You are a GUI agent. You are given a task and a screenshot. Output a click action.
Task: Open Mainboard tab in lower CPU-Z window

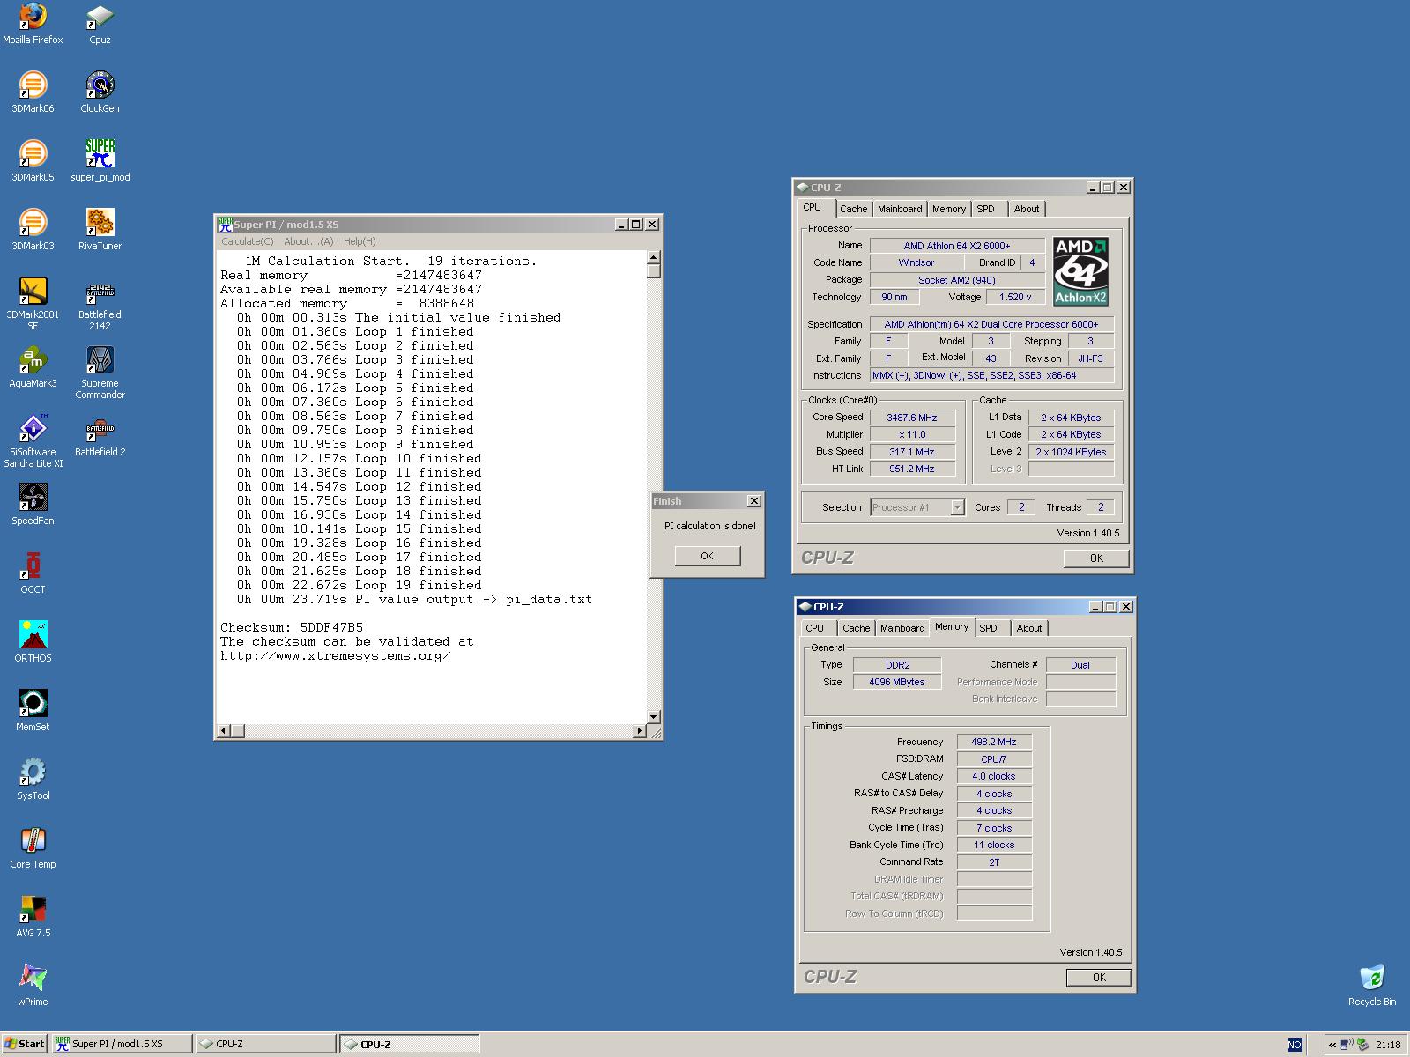pos(902,628)
